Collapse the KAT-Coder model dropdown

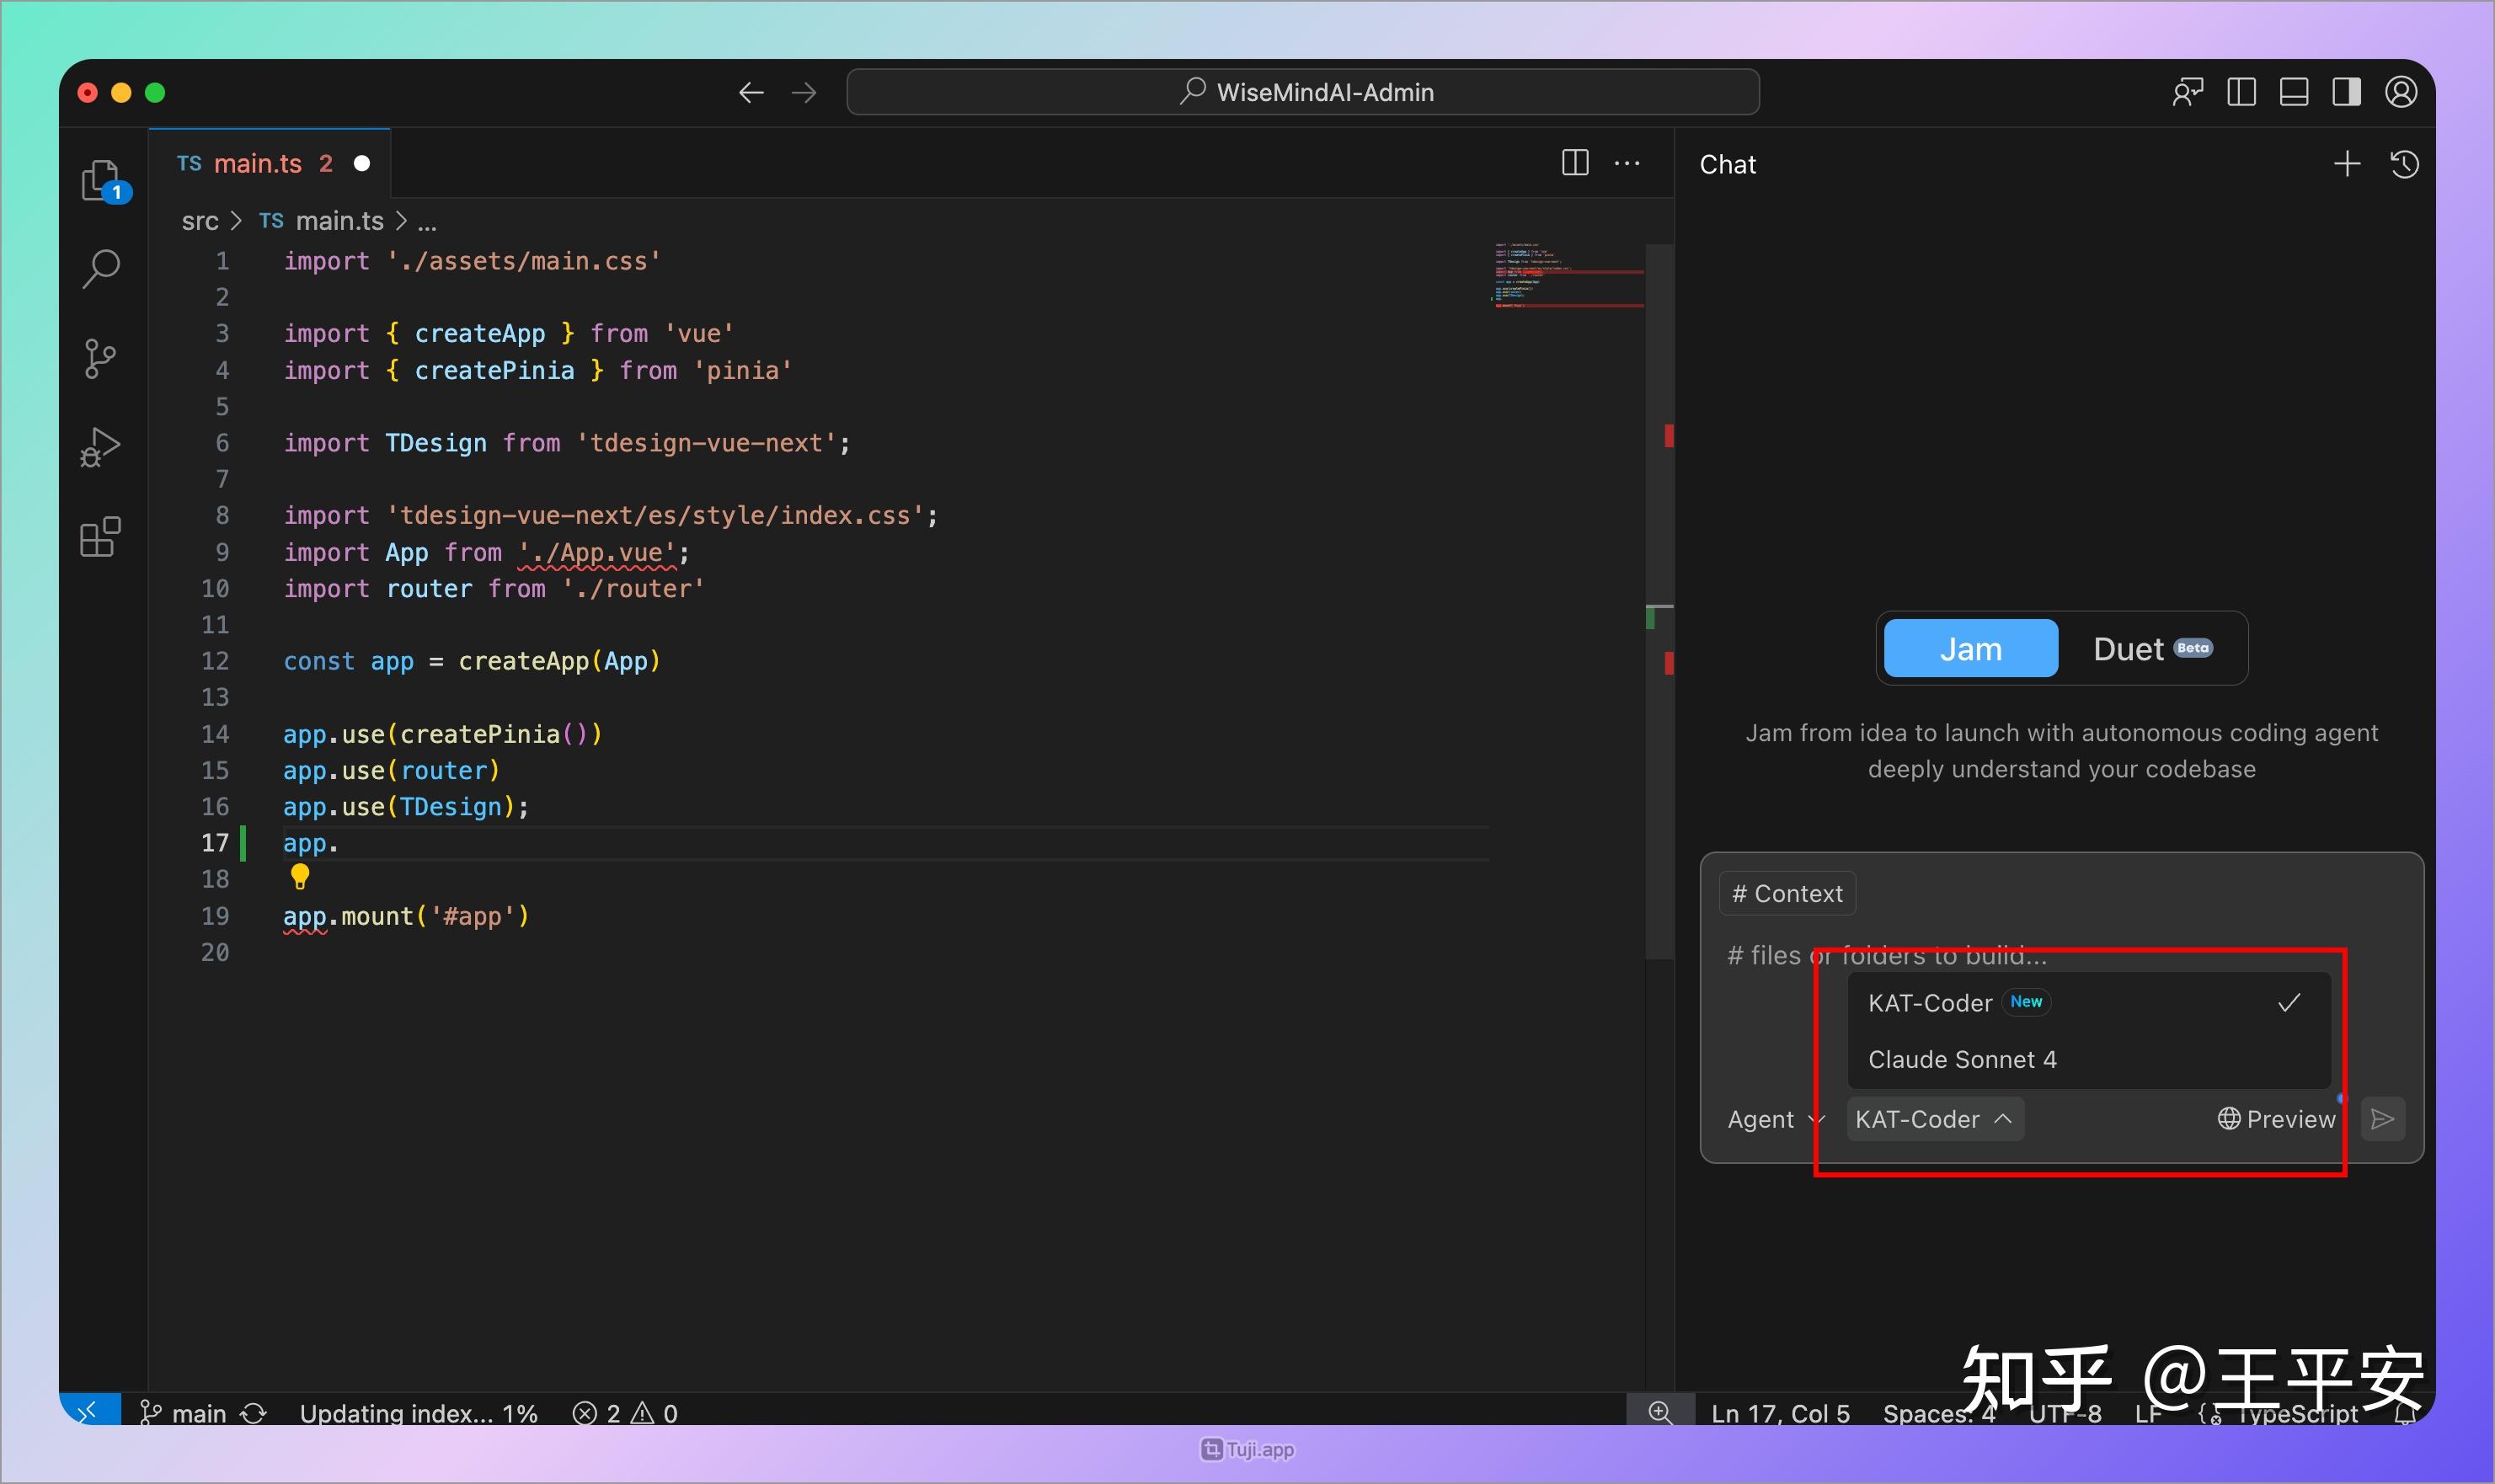tap(1932, 1119)
